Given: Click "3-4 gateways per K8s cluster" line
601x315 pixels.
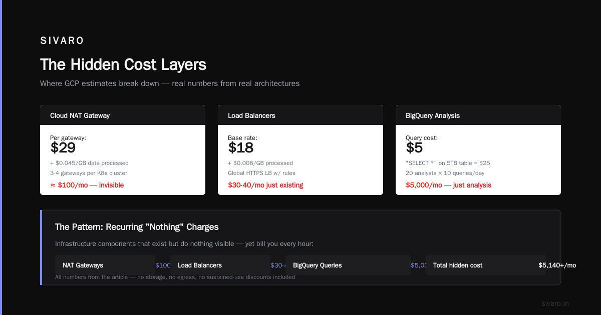Looking at the screenshot, I should click(x=89, y=173).
